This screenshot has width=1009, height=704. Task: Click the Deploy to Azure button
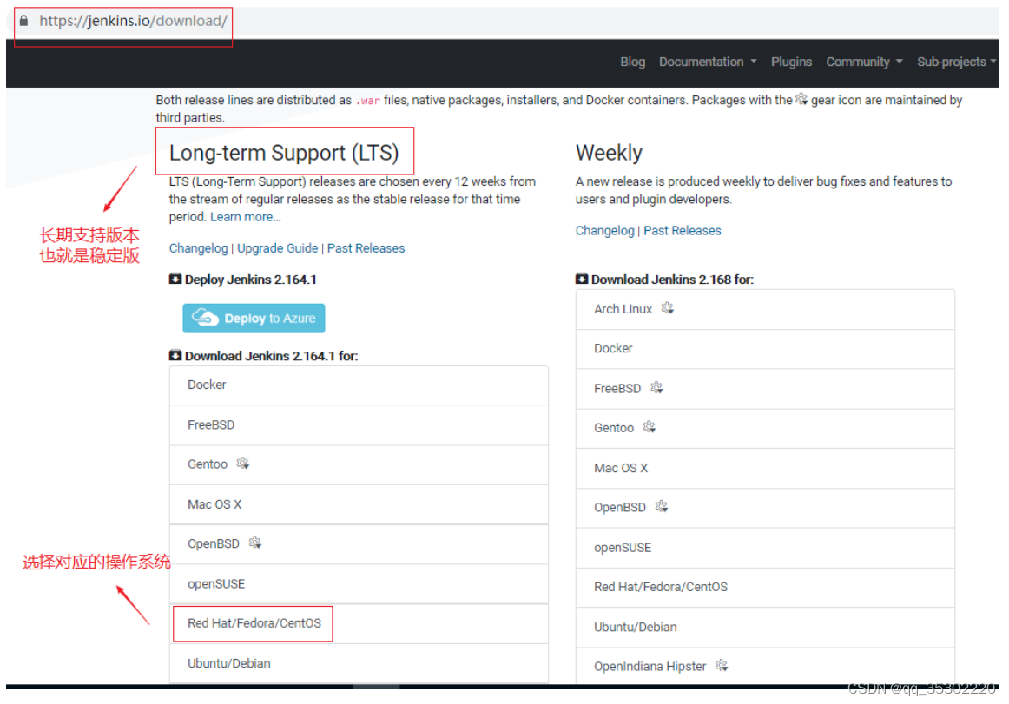254,318
